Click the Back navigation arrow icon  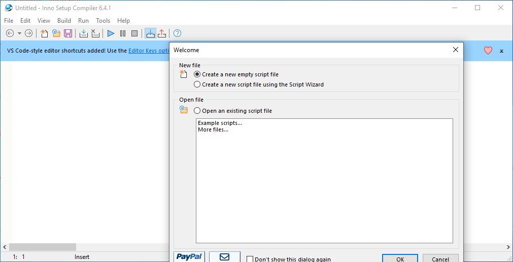pos(10,33)
